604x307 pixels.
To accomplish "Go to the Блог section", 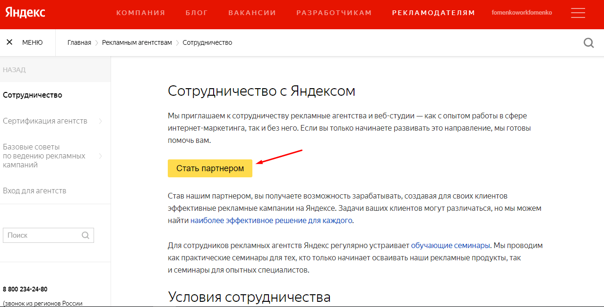I will point(197,13).
